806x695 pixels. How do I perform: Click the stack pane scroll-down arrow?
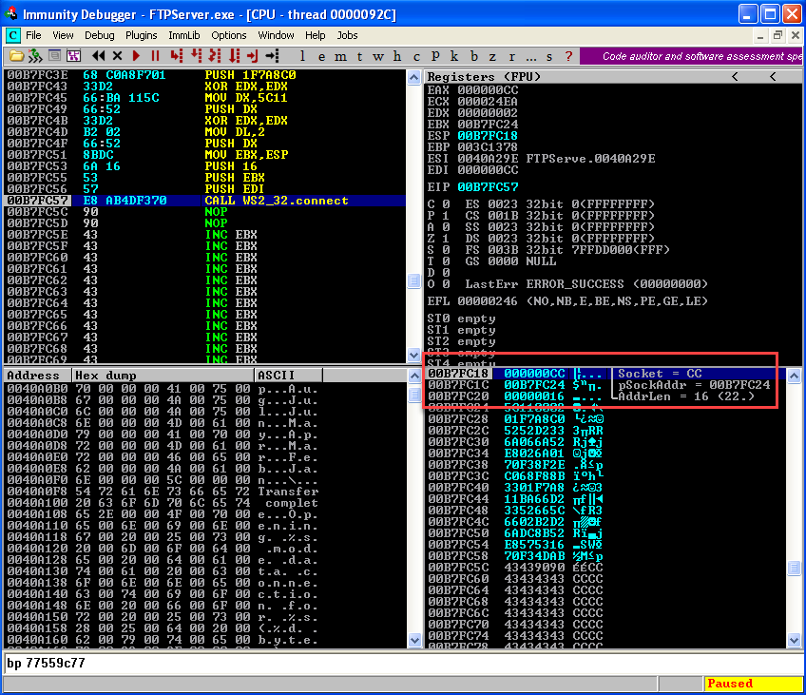[794, 641]
